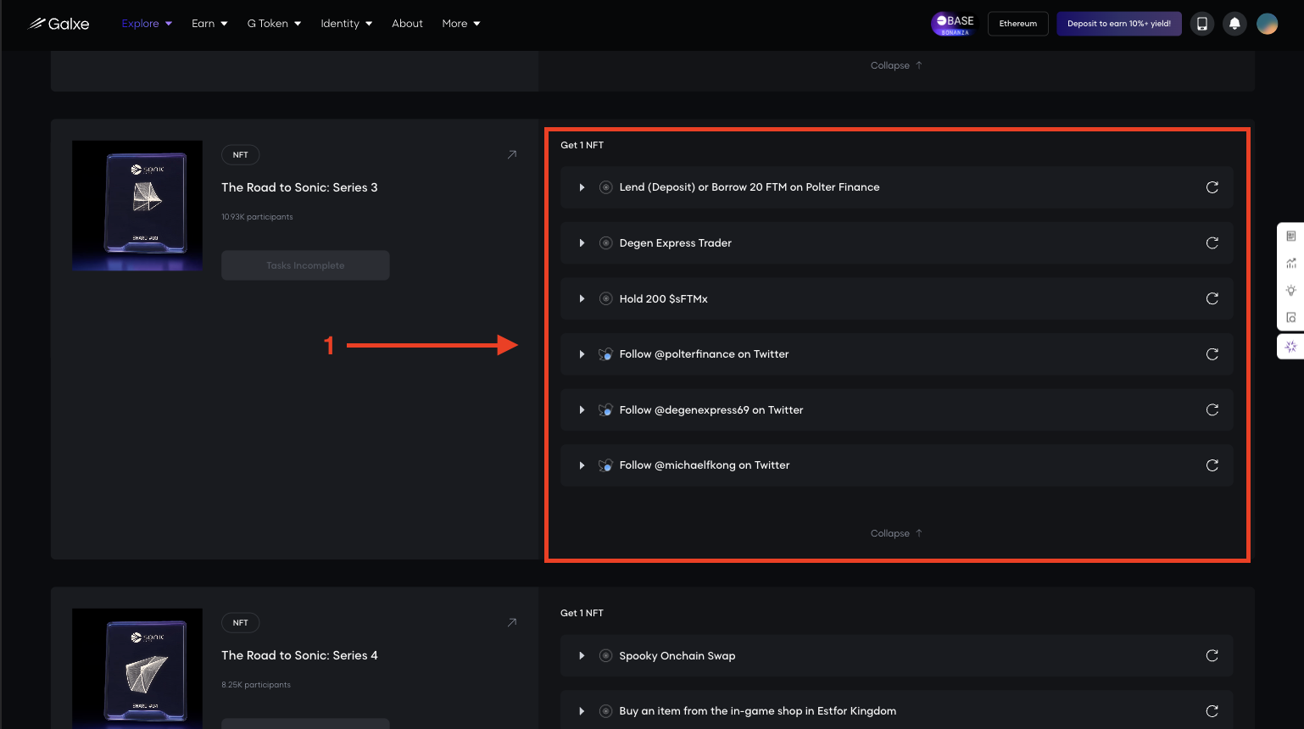Select the purple sparkle icon in the right sidebar

(1290, 346)
